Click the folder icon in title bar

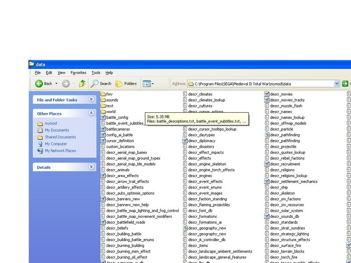[32, 64]
